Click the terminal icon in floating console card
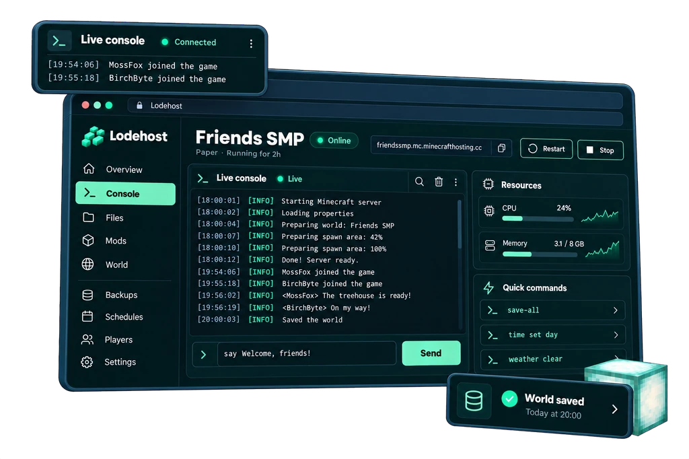 point(59,41)
